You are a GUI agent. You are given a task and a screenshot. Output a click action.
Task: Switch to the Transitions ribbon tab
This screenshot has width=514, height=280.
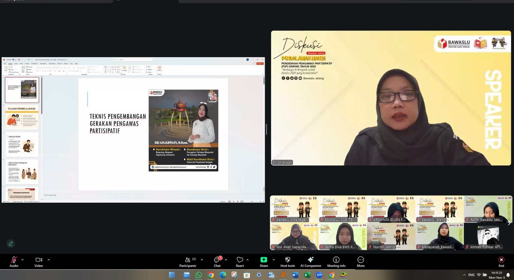tap(34, 64)
